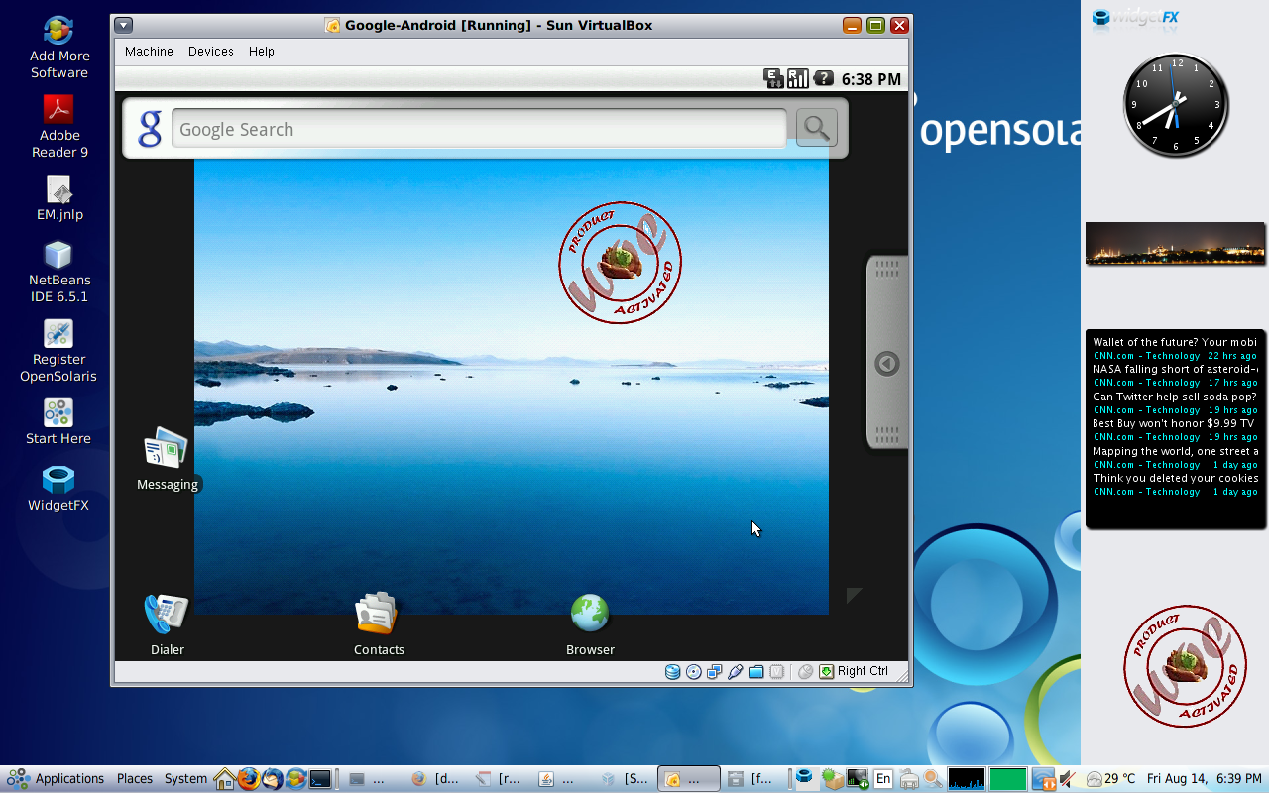The image size is (1269, 793).
Task: Open the Places menu in the panel
Action: pyautogui.click(x=135, y=779)
